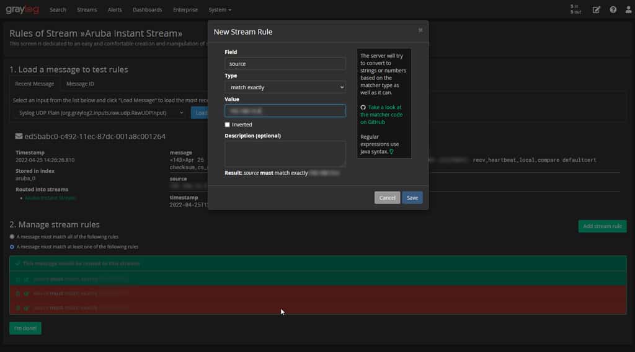Viewport: 635px width, 352px height.
Task: Click the I'm done! button
Action: [25, 328]
